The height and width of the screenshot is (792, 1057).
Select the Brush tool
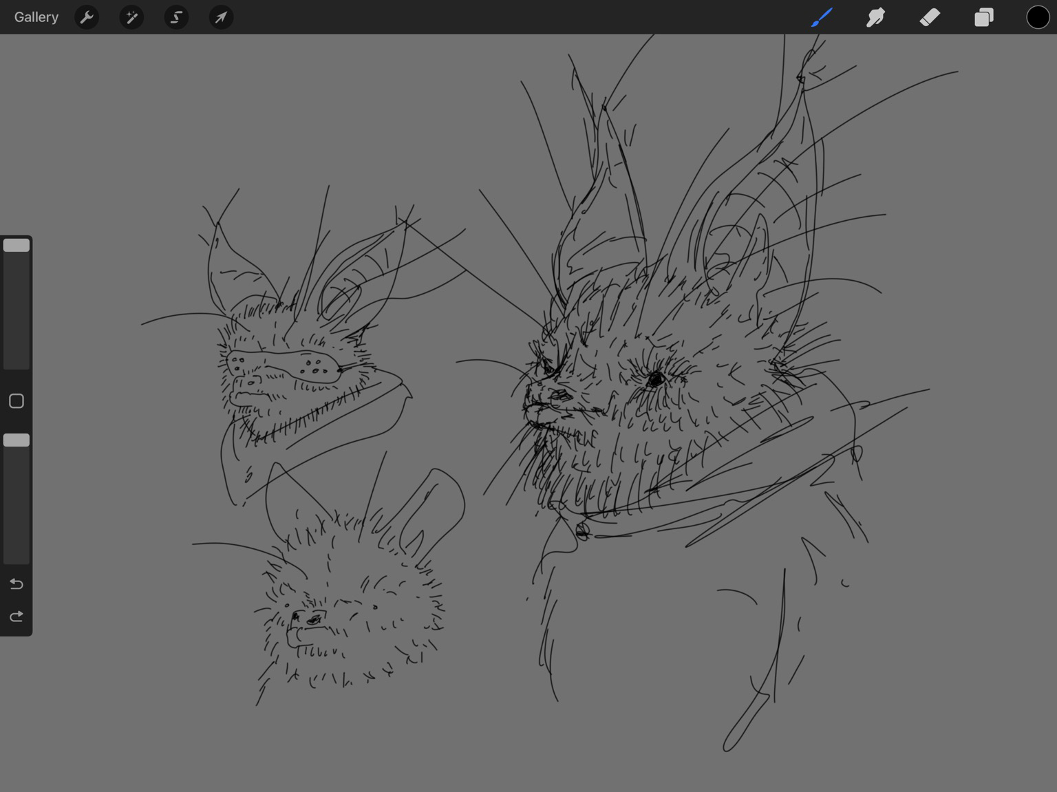pos(822,17)
